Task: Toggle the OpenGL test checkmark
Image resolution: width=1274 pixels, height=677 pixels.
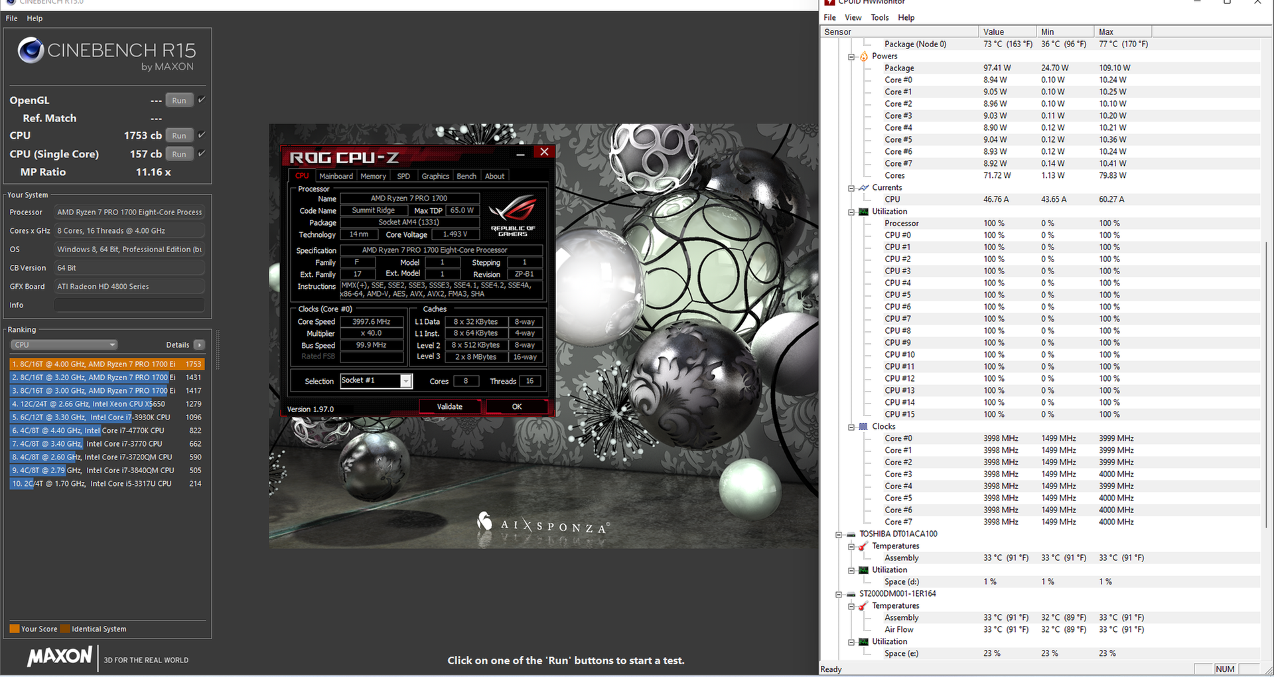Action: click(202, 100)
